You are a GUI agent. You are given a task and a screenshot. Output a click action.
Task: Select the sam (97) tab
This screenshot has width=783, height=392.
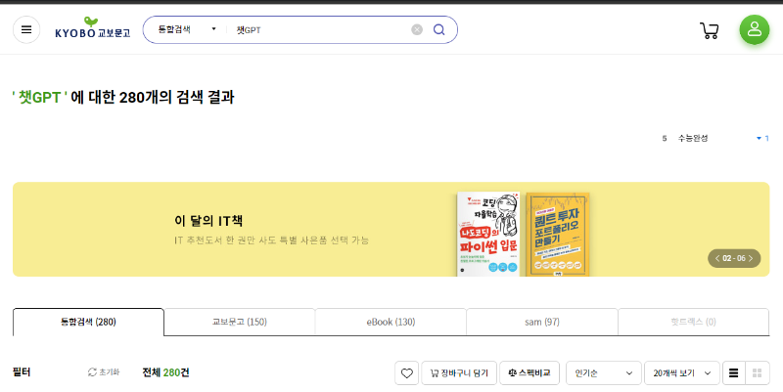(542, 323)
